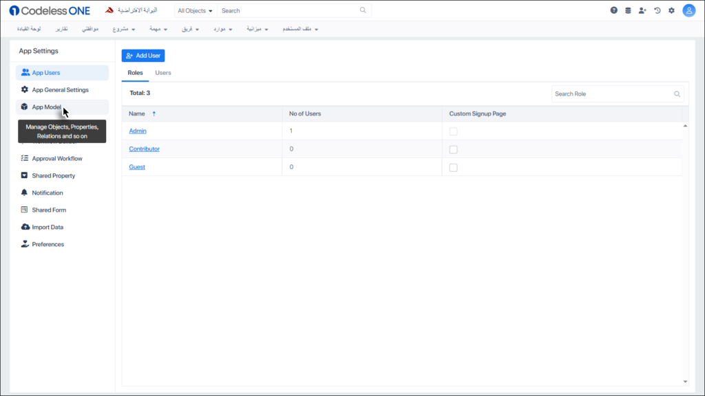This screenshot has height=396, width=705.
Task: Click the App General Settings gear icon
Action: click(x=25, y=89)
